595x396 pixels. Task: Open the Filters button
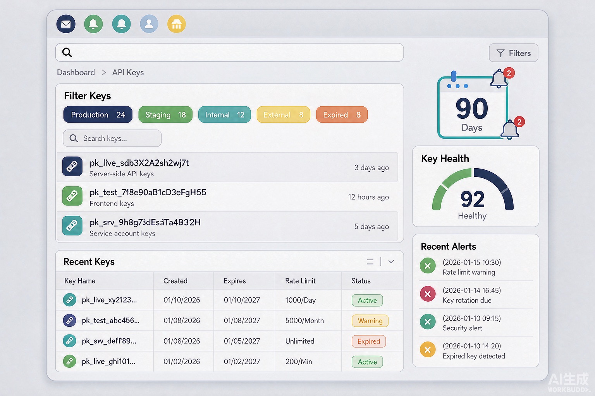514,53
